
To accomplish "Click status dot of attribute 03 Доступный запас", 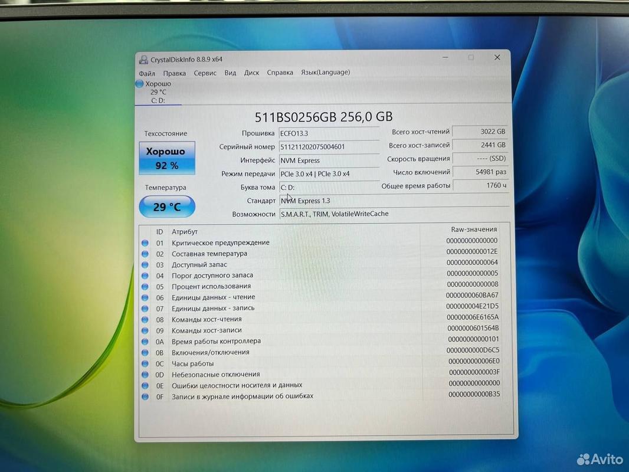I will pos(145,265).
